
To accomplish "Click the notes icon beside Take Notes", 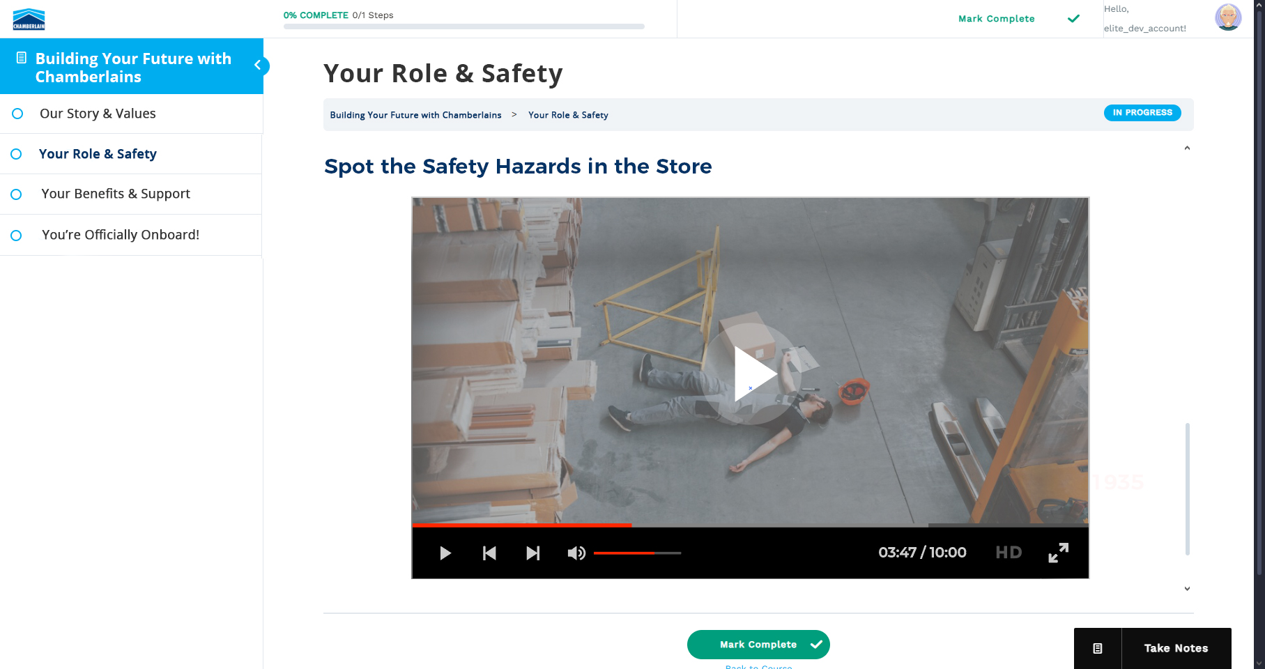I will tap(1098, 648).
